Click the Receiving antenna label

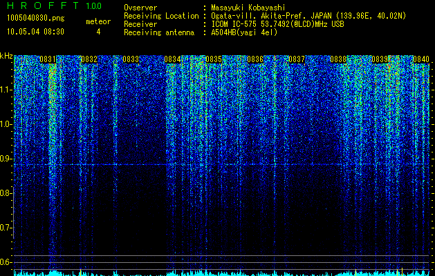[159, 32]
